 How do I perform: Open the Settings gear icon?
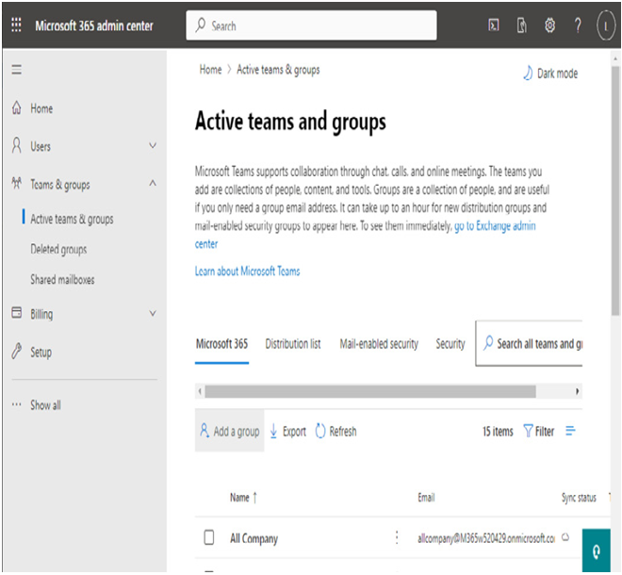(x=549, y=25)
